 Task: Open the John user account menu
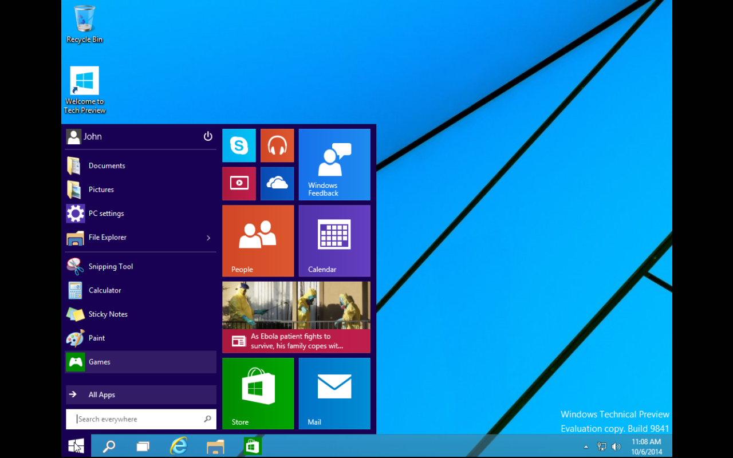click(x=84, y=136)
